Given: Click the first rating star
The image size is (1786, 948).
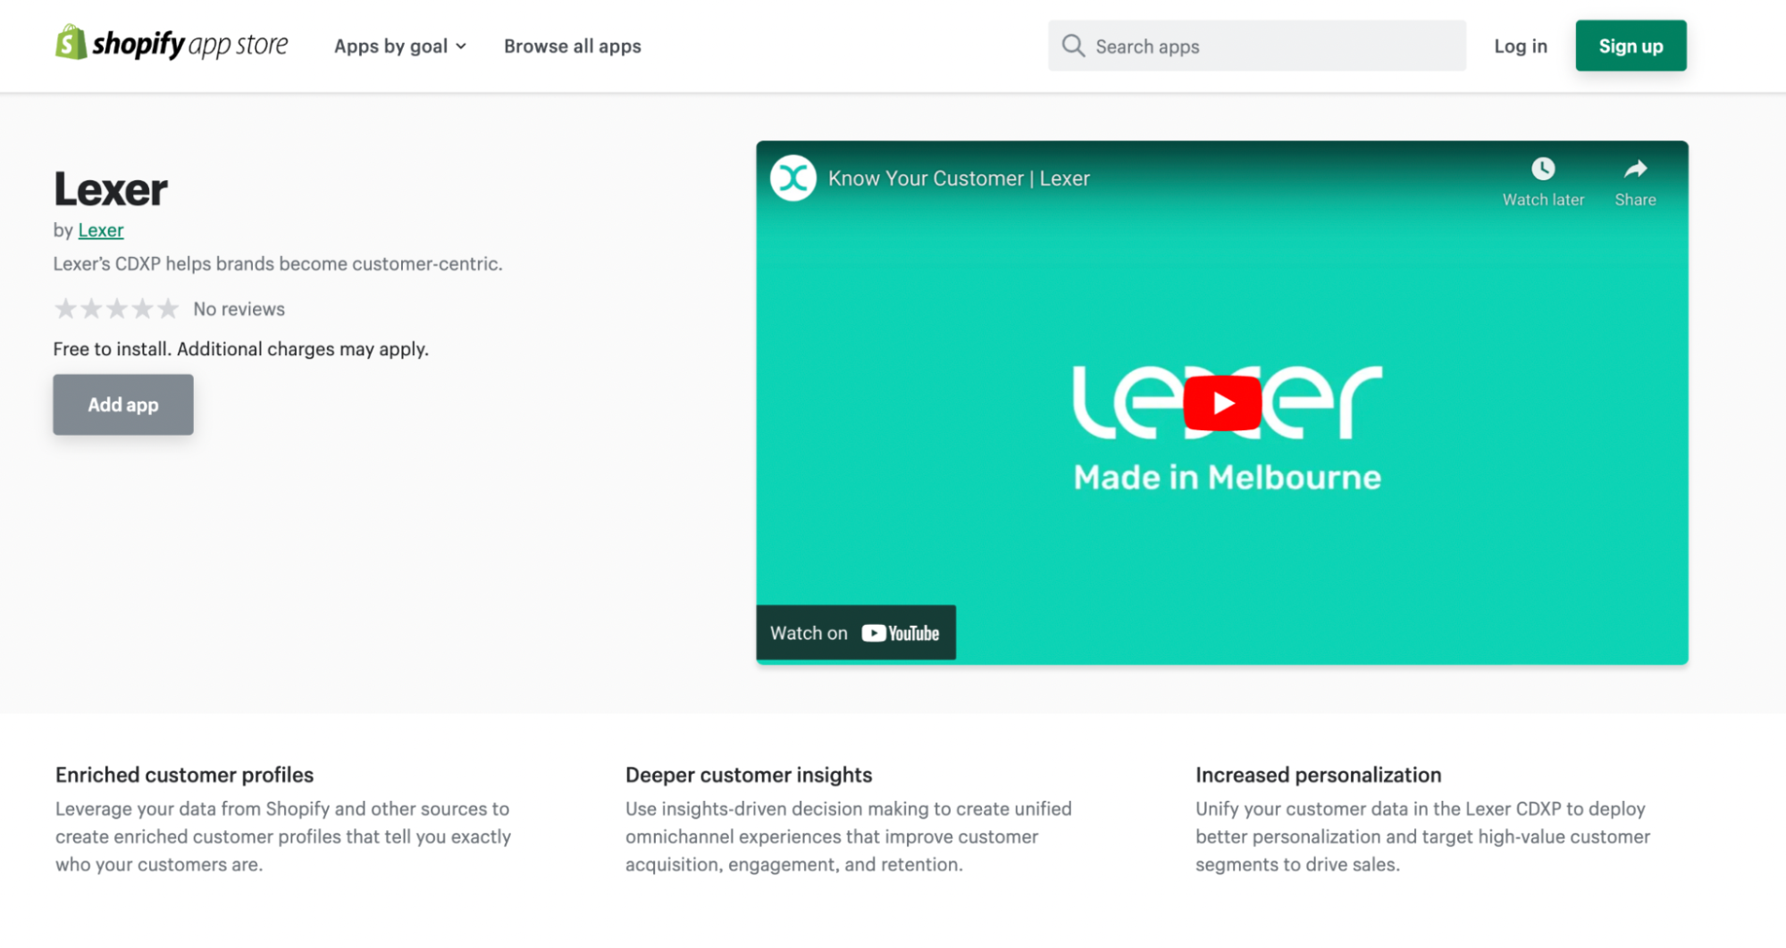Looking at the screenshot, I should 65,309.
